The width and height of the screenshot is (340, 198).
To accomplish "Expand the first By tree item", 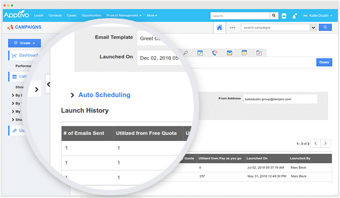I will click(x=17, y=95).
